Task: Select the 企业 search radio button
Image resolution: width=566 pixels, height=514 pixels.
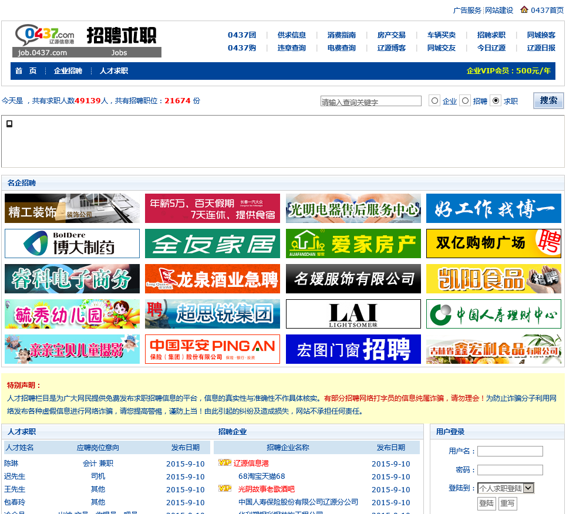Action: (x=434, y=101)
